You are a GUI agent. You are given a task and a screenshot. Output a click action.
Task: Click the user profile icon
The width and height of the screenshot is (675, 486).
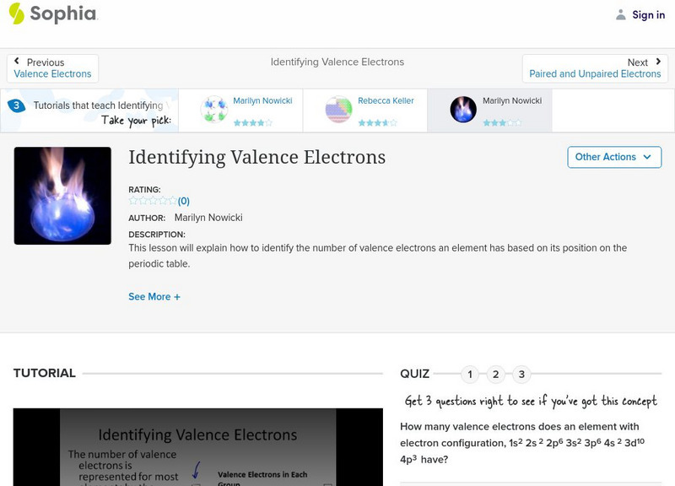621,14
